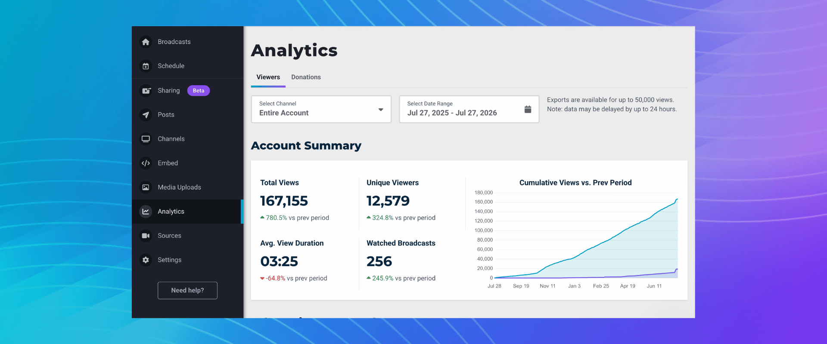The height and width of the screenshot is (344, 827).
Task: Open Channels section
Action: 187,139
